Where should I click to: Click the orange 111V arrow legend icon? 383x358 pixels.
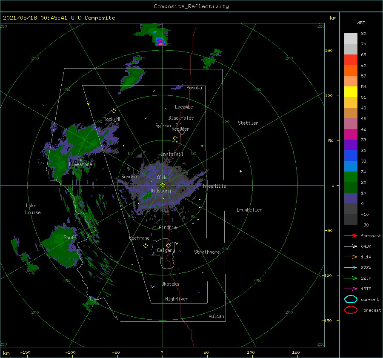[x=351, y=257]
